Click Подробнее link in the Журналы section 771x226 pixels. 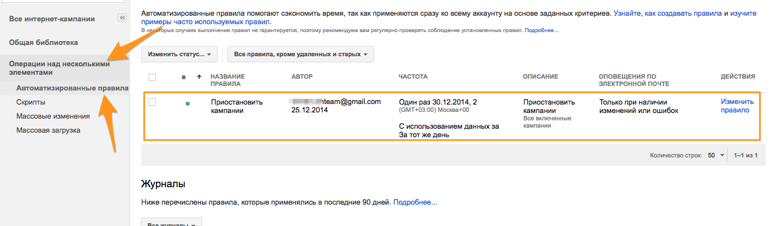pyautogui.click(x=415, y=202)
